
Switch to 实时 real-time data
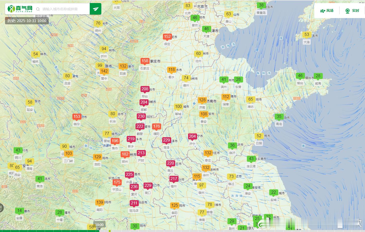(352, 11)
